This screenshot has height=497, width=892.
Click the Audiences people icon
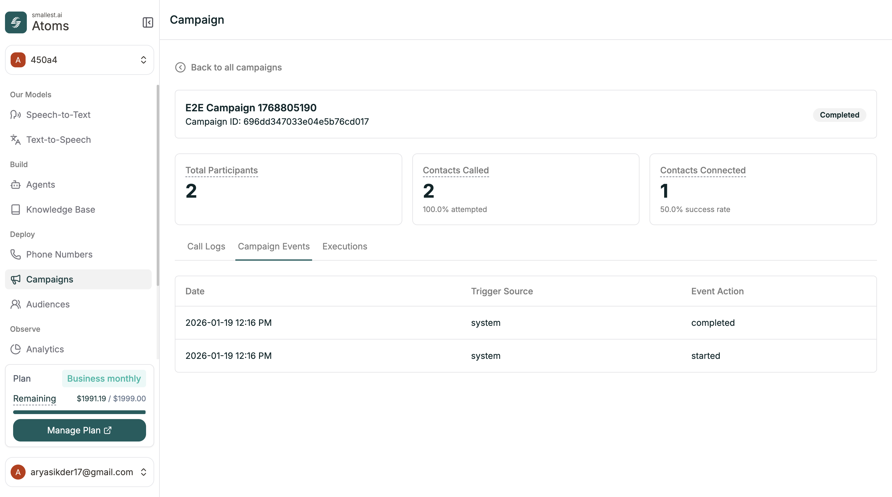(15, 304)
